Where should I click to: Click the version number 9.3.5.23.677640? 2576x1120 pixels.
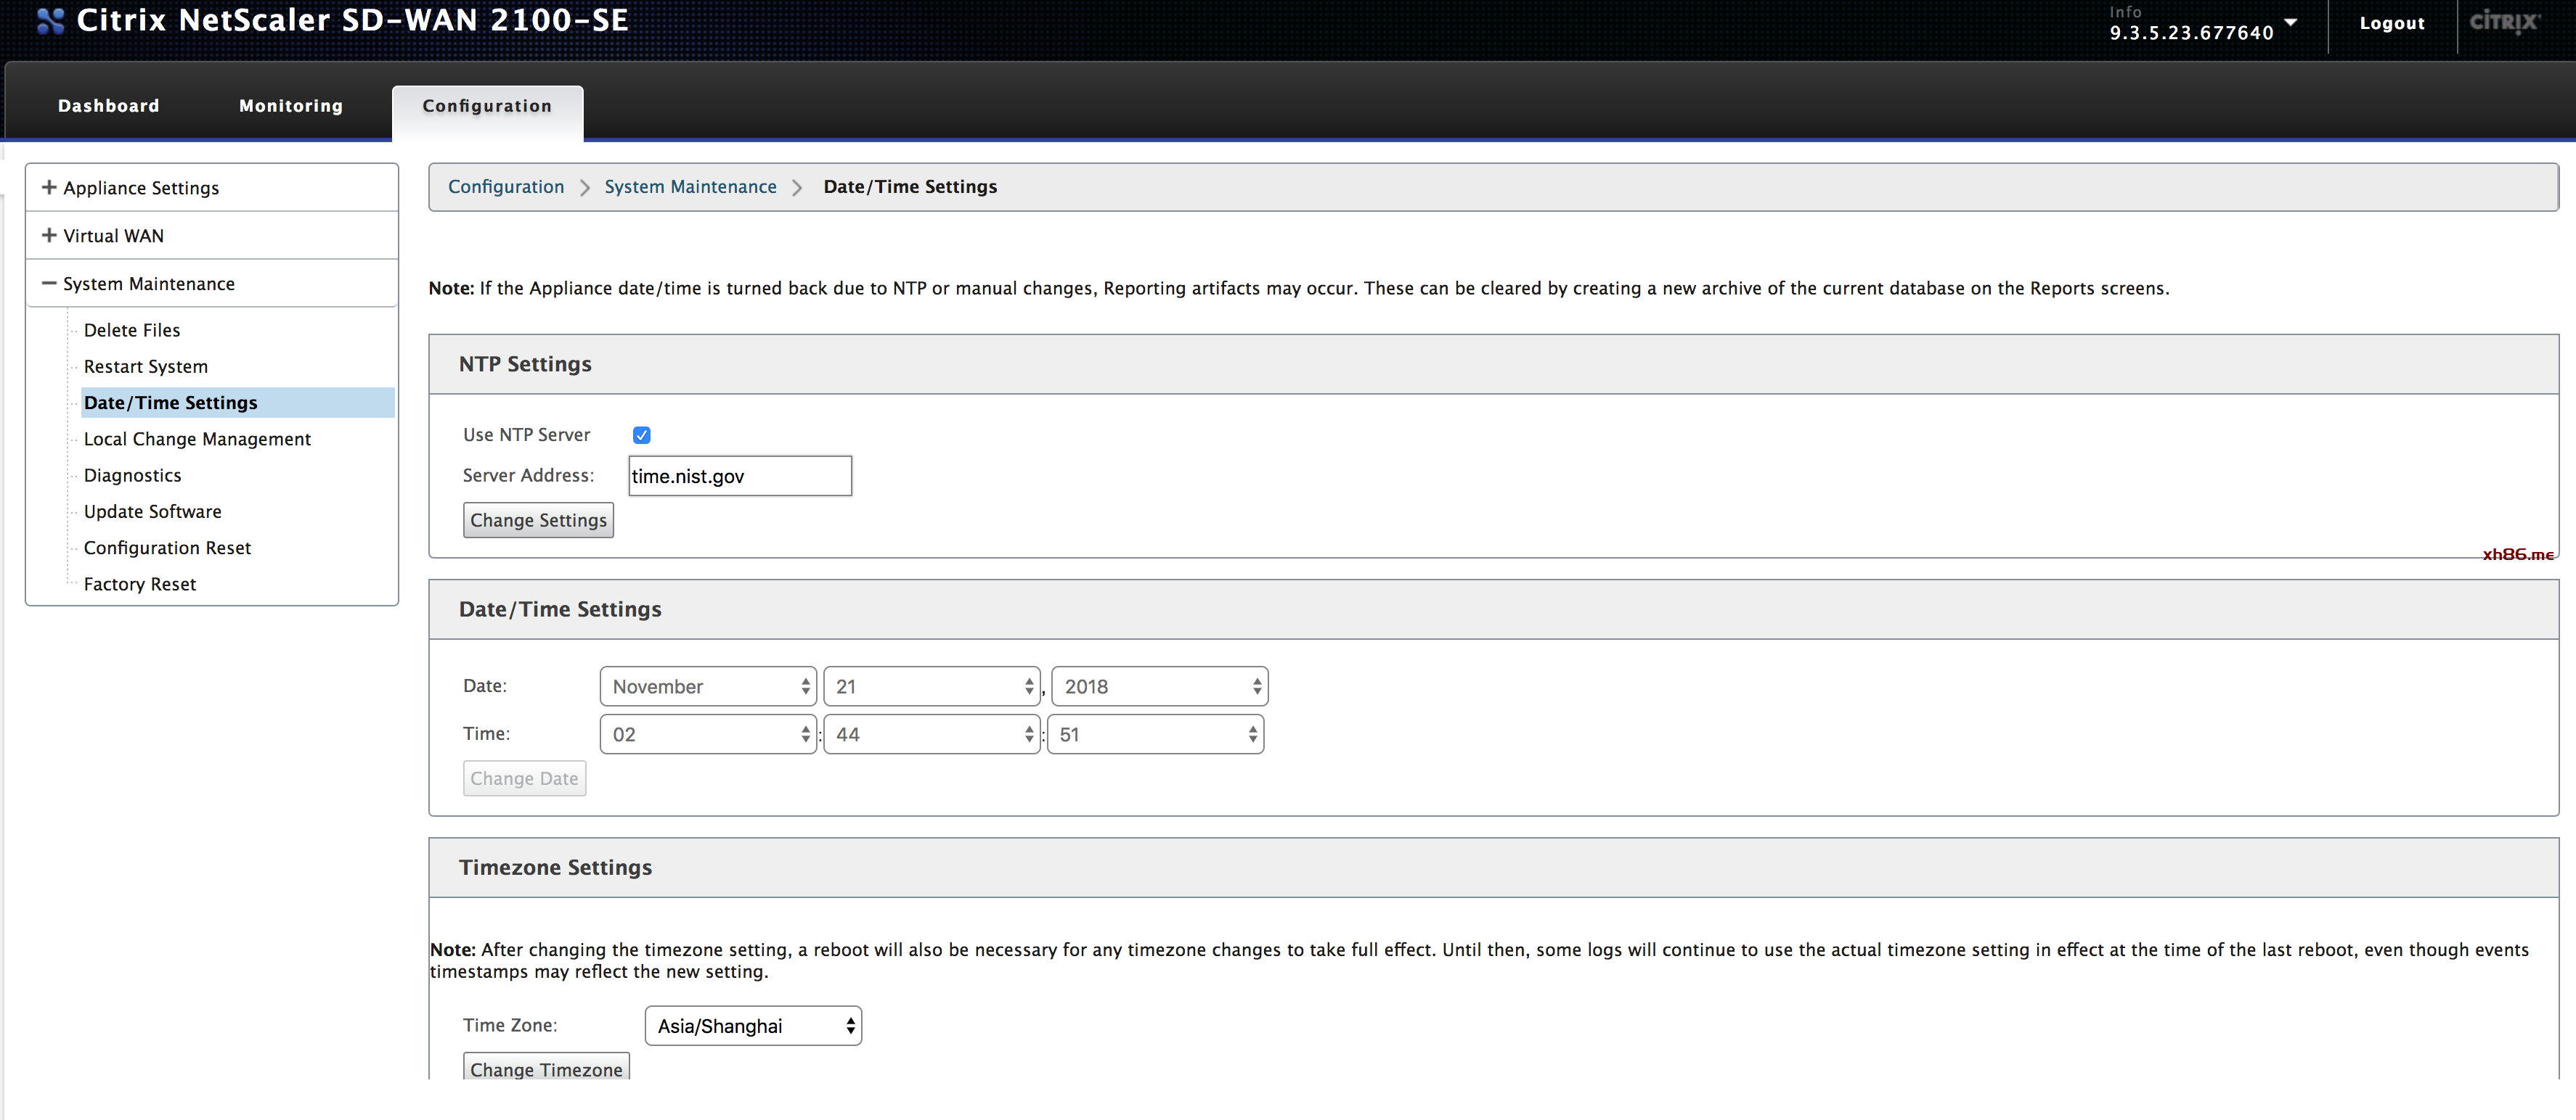pos(2191,33)
